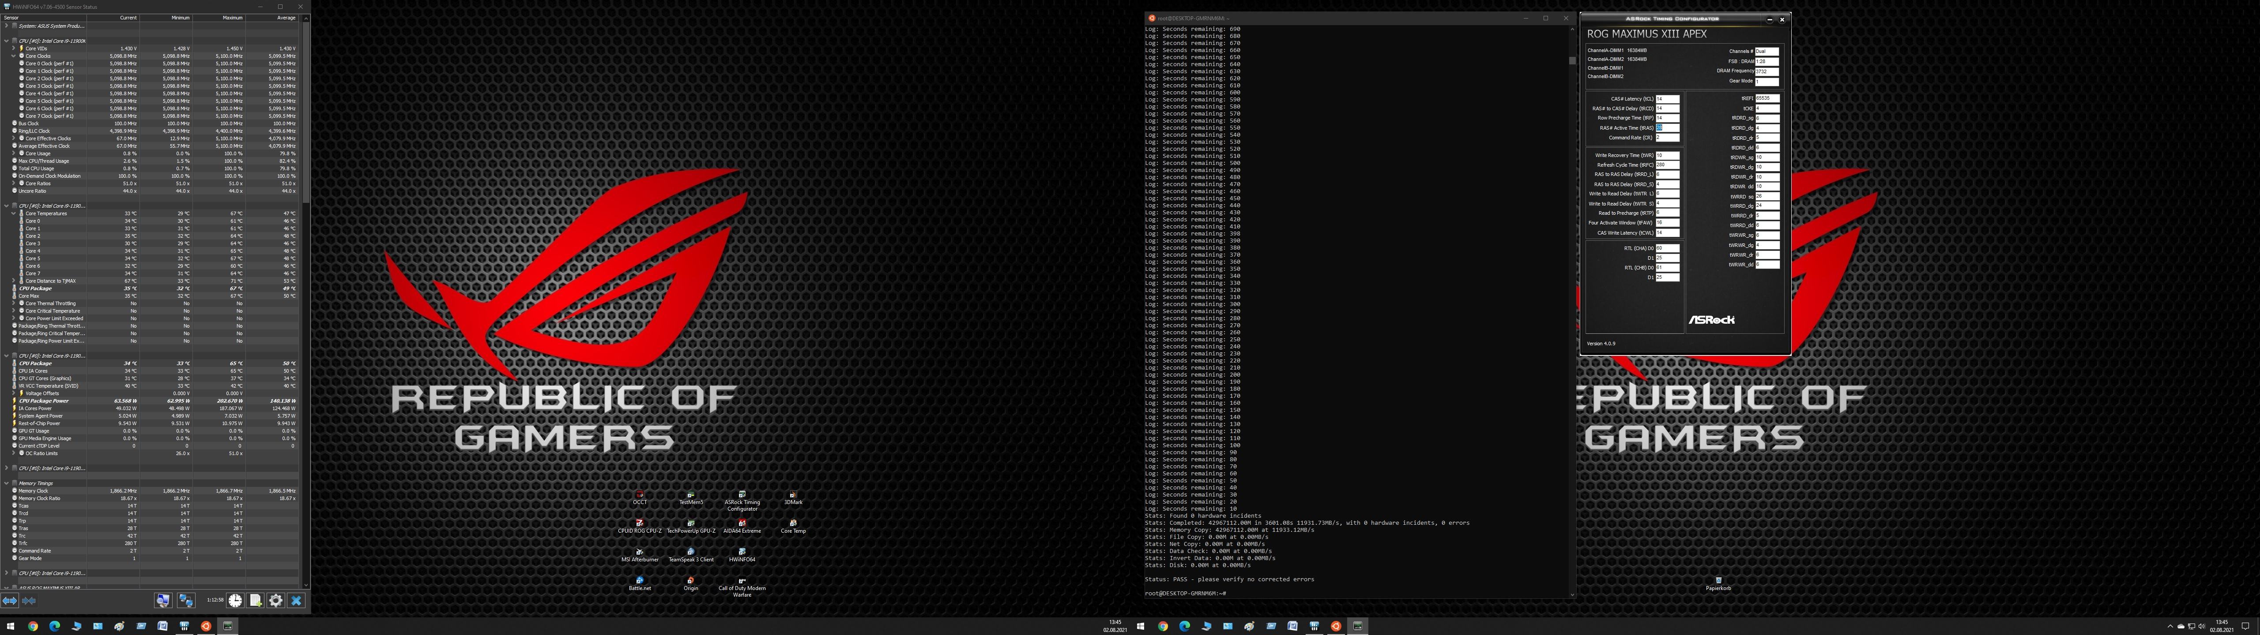Start HWiNFO logging with sheet-plus icon
Image resolution: width=2260 pixels, height=635 pixels.
point(255,601)
